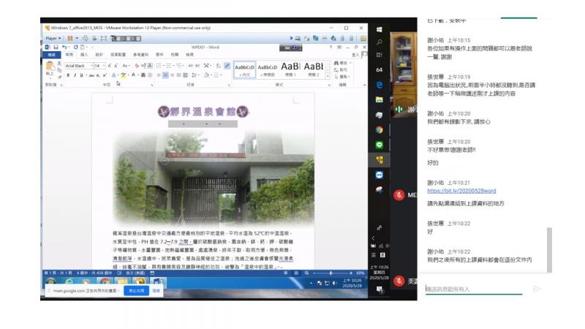Switch to the Design (設計) ribbon tab

[x=99, y=55]
